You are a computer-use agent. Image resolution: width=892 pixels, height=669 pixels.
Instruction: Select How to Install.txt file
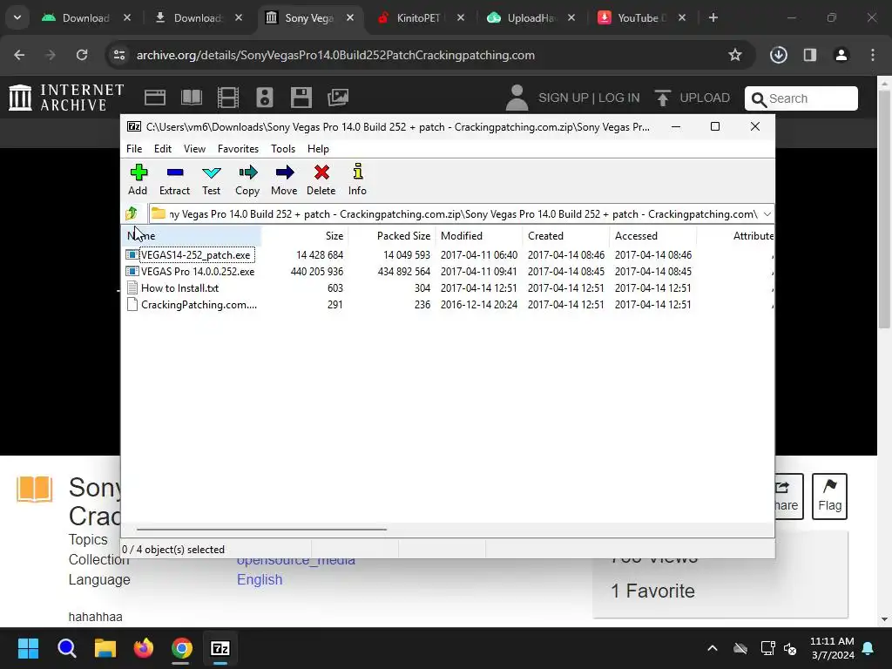click(x=179, y=287)
